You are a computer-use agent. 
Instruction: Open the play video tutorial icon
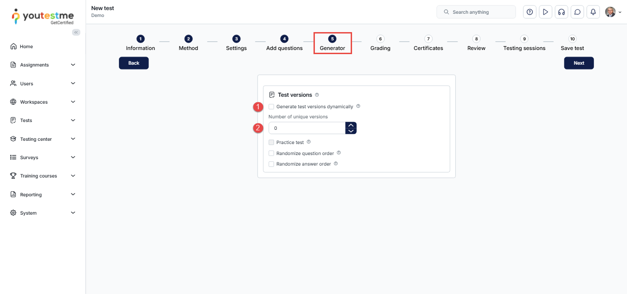(545, 12)
